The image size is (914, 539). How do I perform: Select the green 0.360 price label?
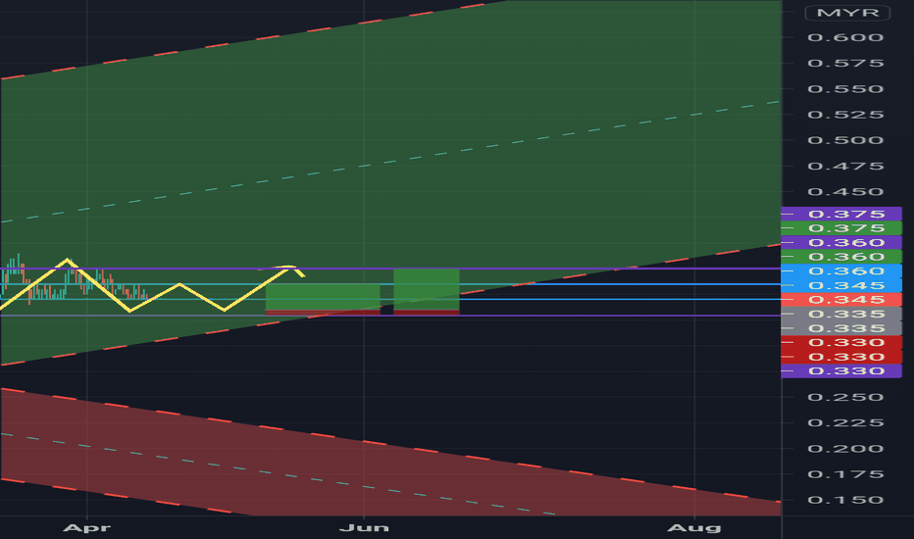(841, 257)
